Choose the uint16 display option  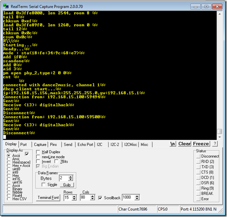click(9, 182)
